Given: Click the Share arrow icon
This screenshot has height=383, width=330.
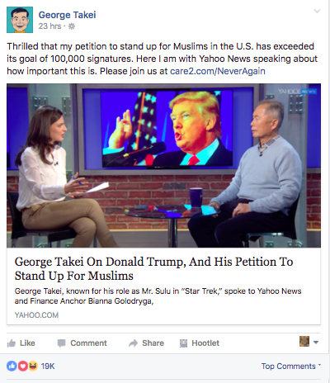Looking at the screenshot, I should pos(133,343).
